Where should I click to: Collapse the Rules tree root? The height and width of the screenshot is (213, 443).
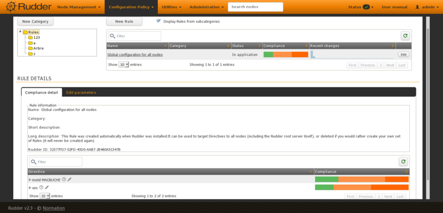(x=20, y=32)
